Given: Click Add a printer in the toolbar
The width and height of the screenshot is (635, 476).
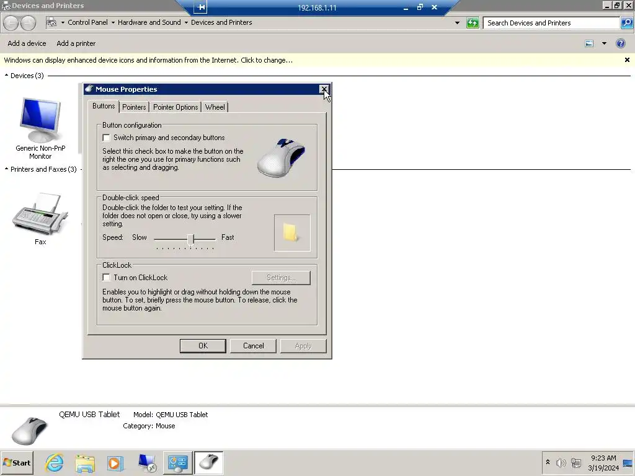Looking at the screenshot, I should click(76, 43).
